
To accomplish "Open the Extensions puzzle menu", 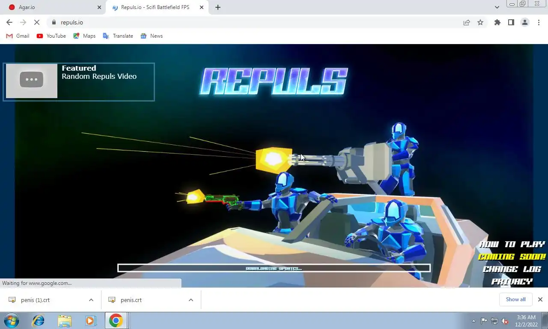I will pos(497,22).
